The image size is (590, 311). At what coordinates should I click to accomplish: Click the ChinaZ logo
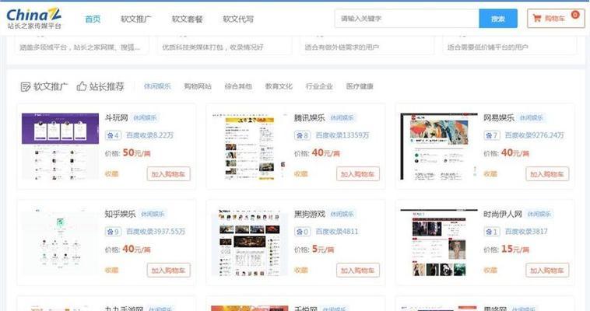tap(34, 19)
